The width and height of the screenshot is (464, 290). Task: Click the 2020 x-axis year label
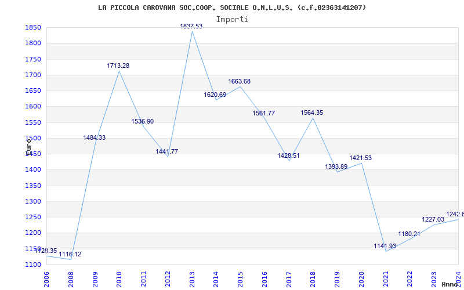pos(361,279)
